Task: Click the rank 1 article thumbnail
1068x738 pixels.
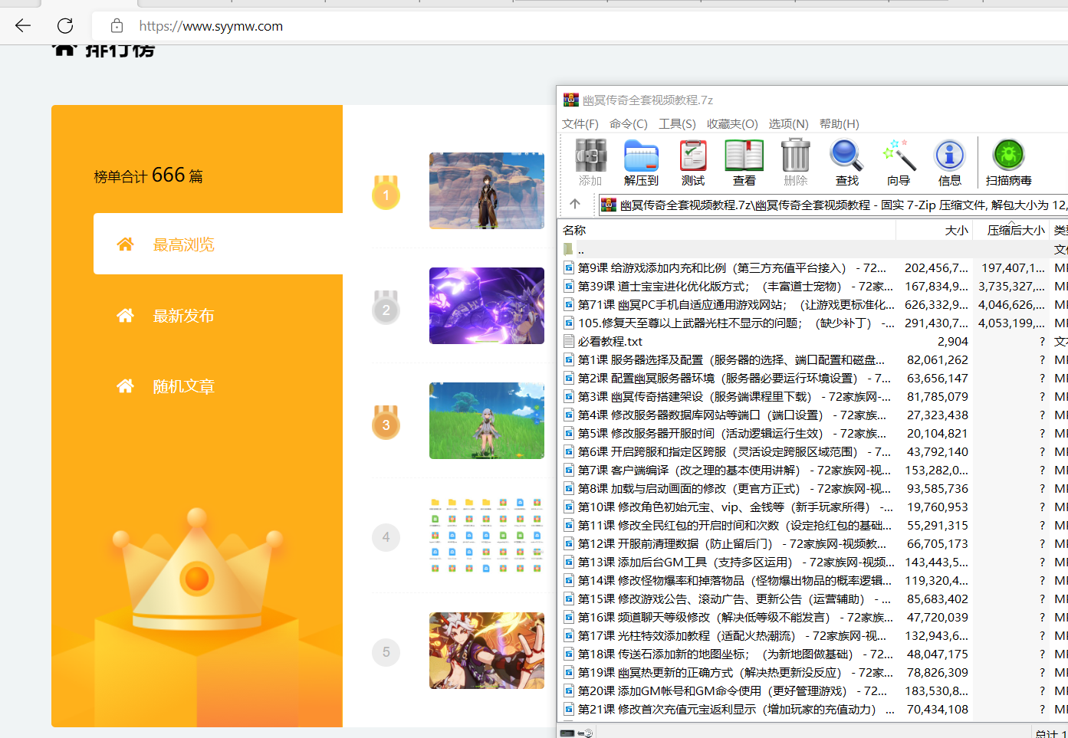Action: 487,191
